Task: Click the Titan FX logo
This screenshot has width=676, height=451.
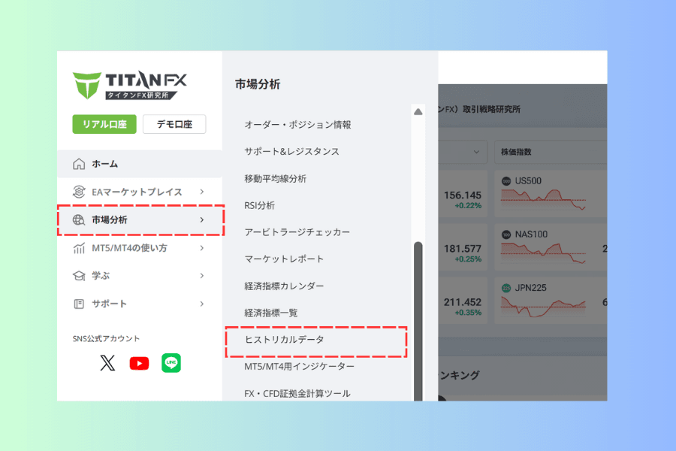Action: [x=130, y=85]
